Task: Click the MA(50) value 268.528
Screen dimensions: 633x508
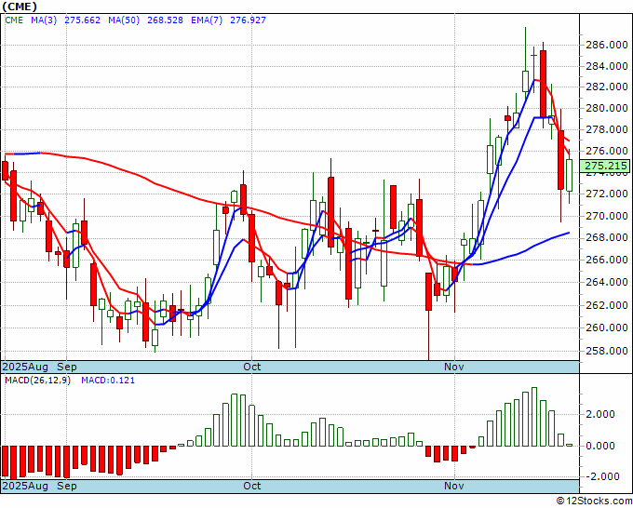Action: 165,20
